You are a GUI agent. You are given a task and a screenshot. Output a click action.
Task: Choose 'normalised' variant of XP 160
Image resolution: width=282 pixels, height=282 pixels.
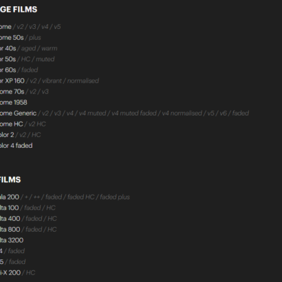pyautogui.click(x=83, y=80)
